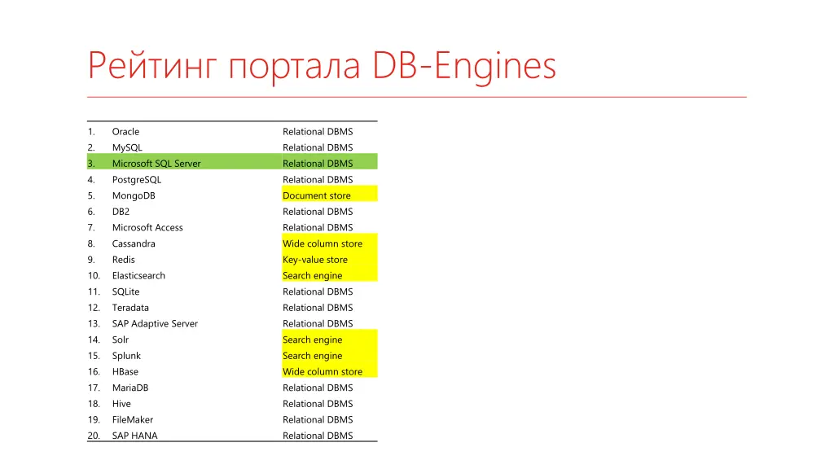Click the 'Hive' name

(121, 404)
